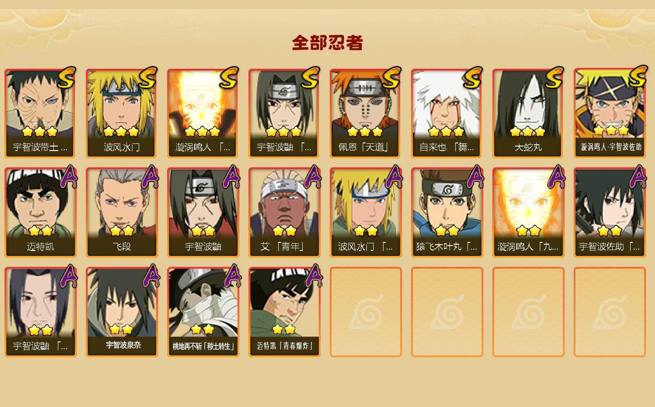Choose 漩涡鸣人·宇智波佐助 combo card

[x=609, y=113]
